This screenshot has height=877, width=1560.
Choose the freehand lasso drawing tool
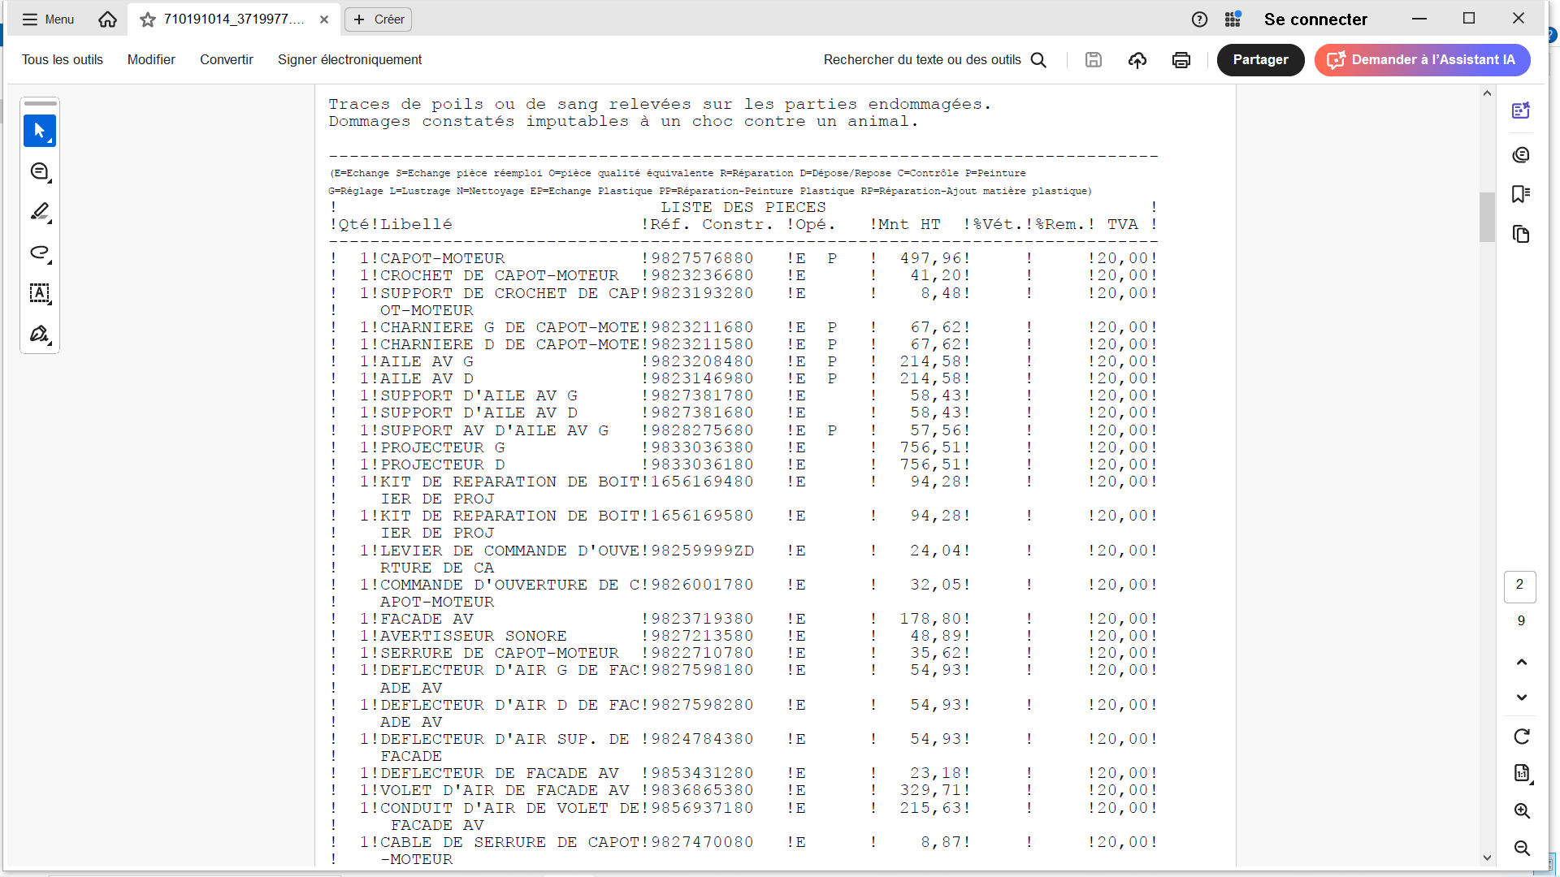click(x=39, y=253)
